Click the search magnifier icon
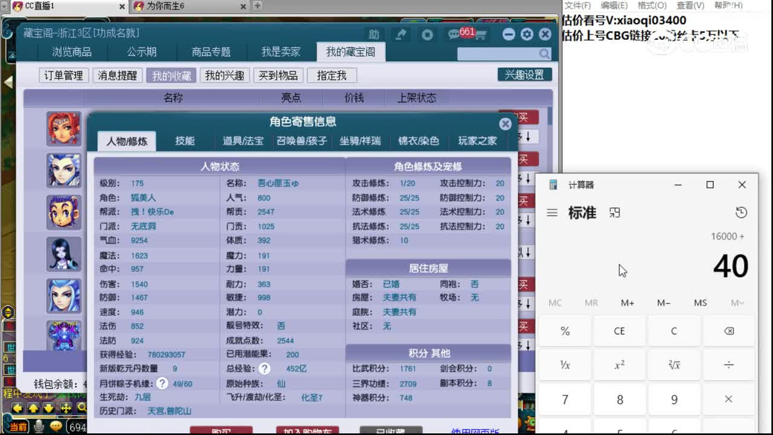 [544, 54]
